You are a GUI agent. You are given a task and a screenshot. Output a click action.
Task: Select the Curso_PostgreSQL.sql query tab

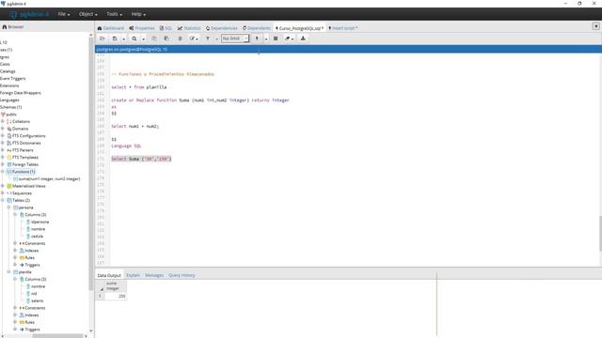[x=299, y=28]
